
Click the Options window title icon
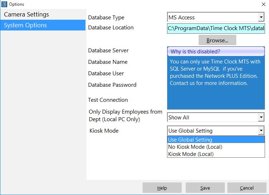pos(4,4)
